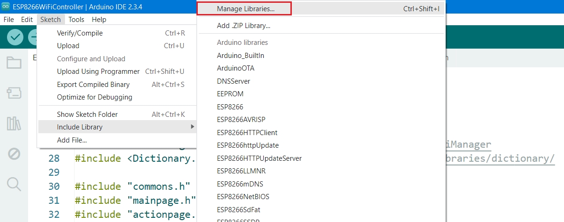The height and width of the screenshot is (222, 564).
Task: Expand the Include Library submenu arrow
Action: (x=192, y=127)
